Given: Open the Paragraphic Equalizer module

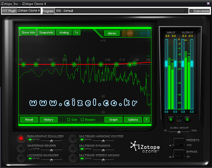Looking at the screenshot, I should (x=21, y=138).
